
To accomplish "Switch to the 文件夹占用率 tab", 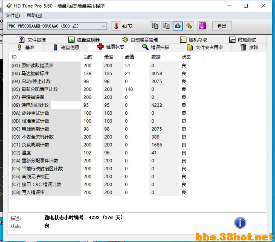I will (205, 47).
